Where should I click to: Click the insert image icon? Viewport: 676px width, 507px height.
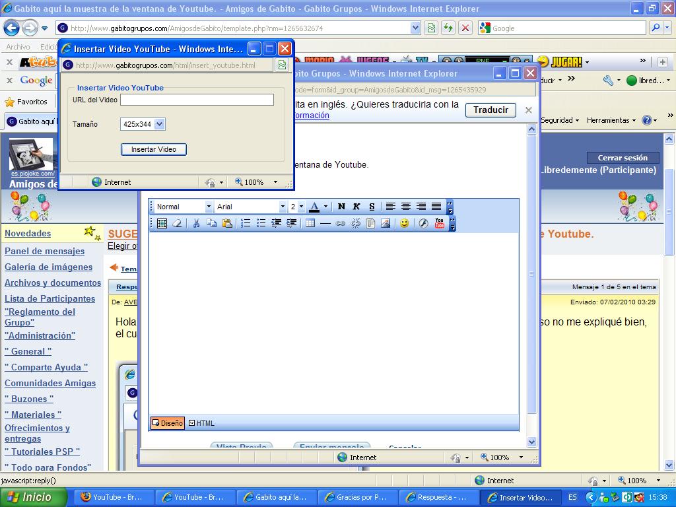point(386,224)
